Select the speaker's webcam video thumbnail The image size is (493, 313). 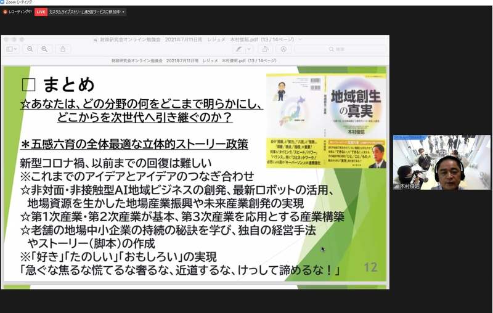(442, 162)
